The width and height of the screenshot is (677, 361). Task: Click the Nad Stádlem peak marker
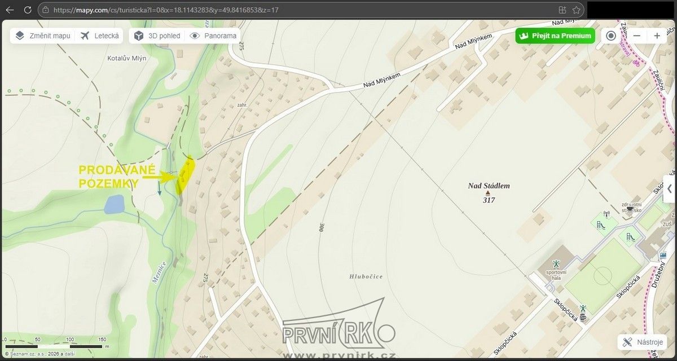coord(488,193)
